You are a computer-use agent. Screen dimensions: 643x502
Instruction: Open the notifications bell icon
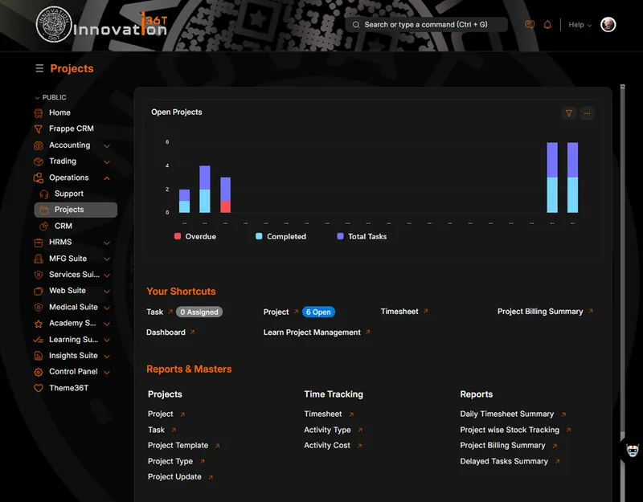pyautogui.click(x=547, y=25)
